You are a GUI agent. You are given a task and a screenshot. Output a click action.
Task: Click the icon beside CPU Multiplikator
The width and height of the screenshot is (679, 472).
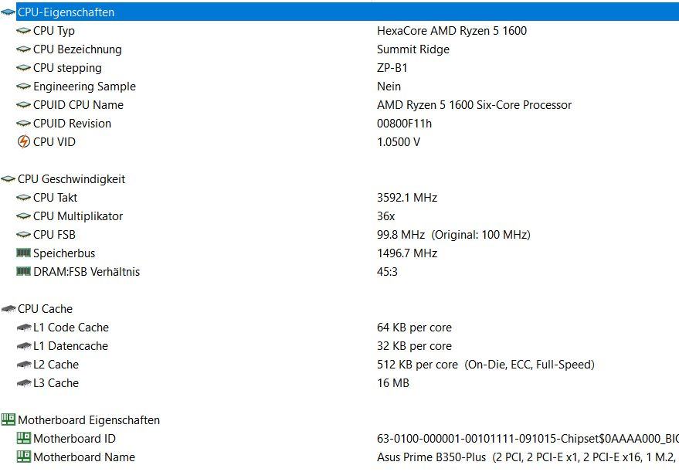click(23, 216)
